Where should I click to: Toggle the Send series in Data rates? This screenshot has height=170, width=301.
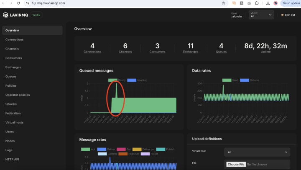(230, 80)
